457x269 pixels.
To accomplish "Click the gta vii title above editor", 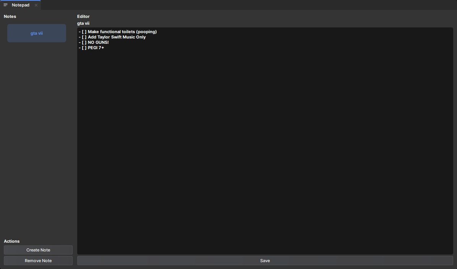I will tap(83, 23).
